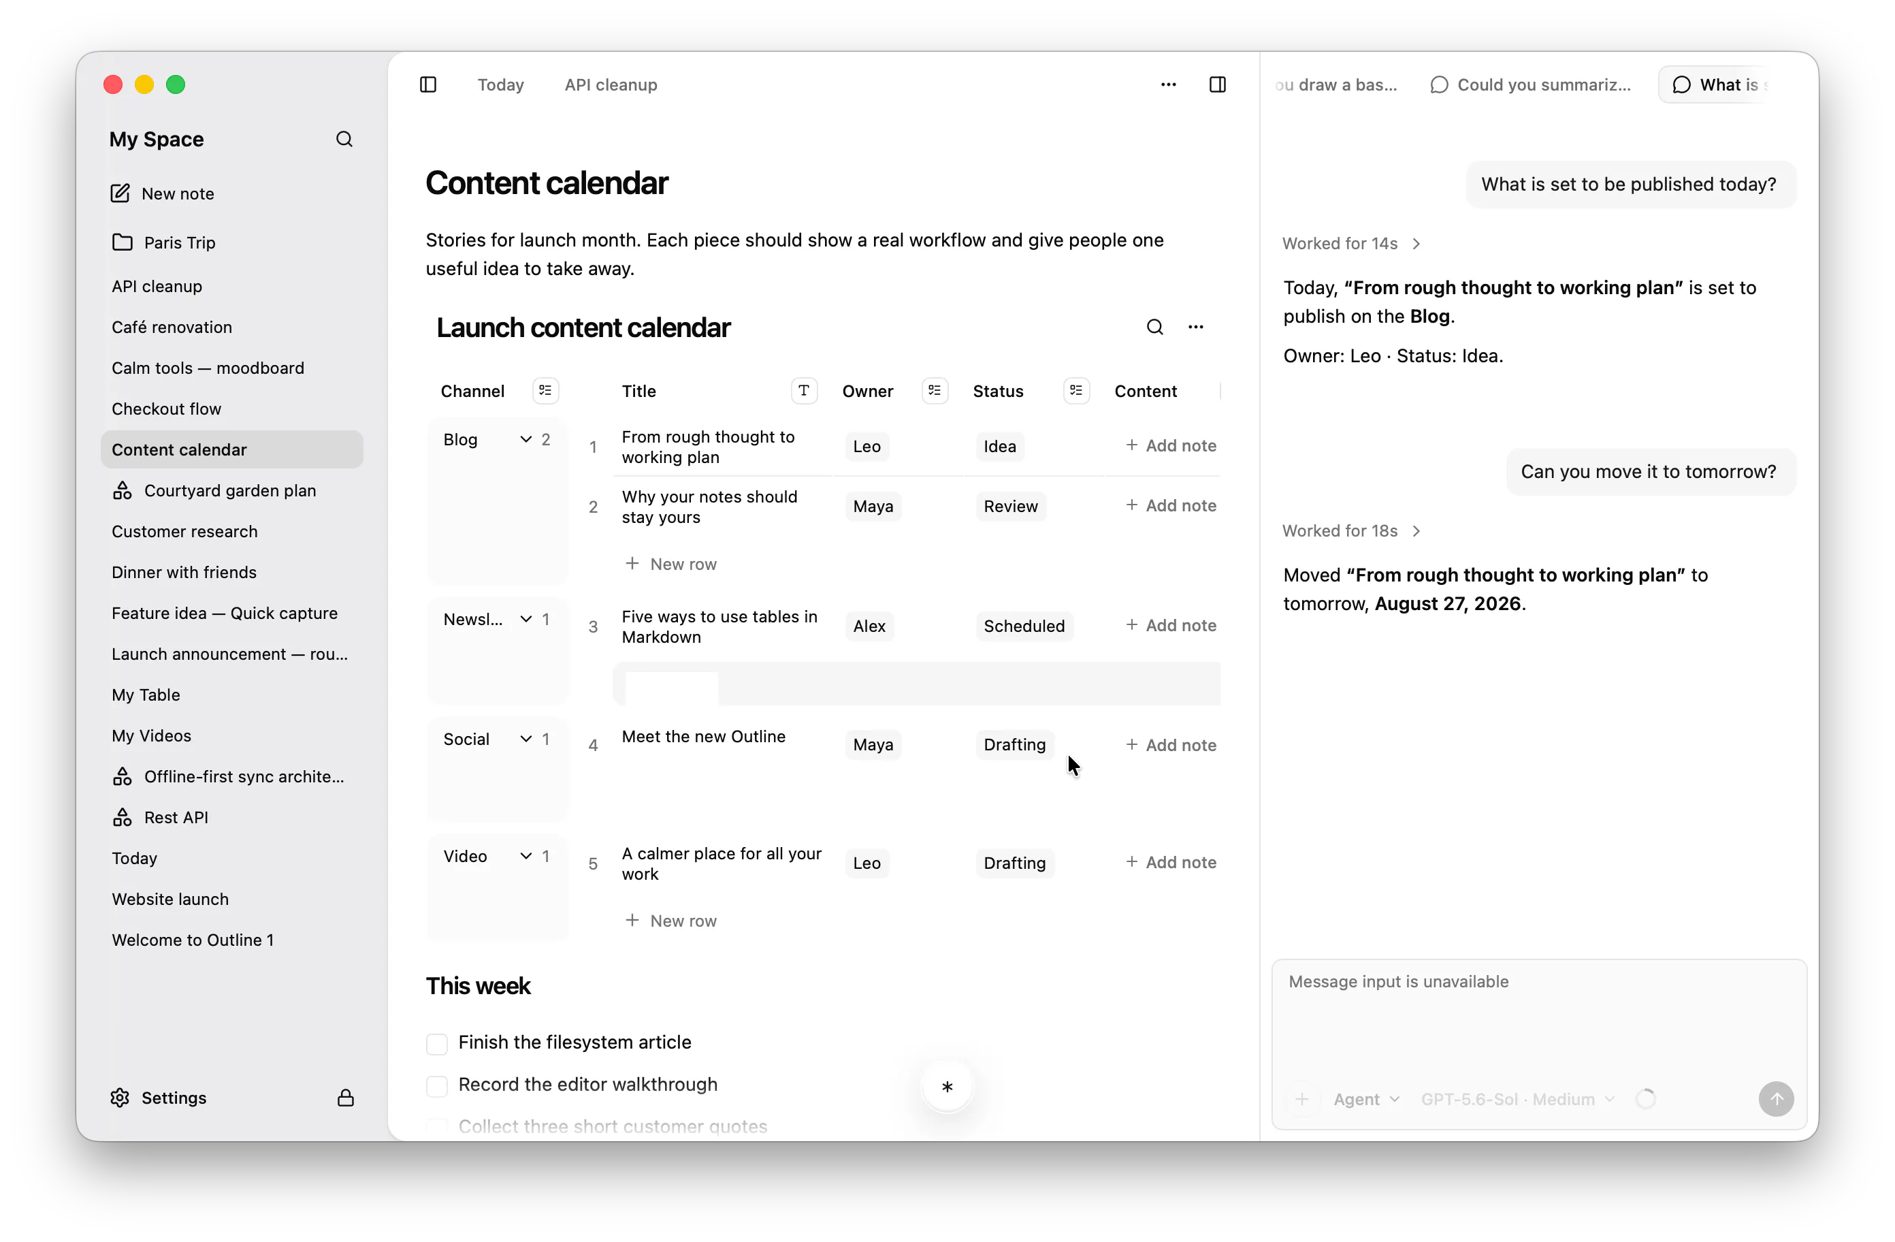Collapse the Newsletter channel group
The image size is (1895, 1242).
(x=525, y=619)
